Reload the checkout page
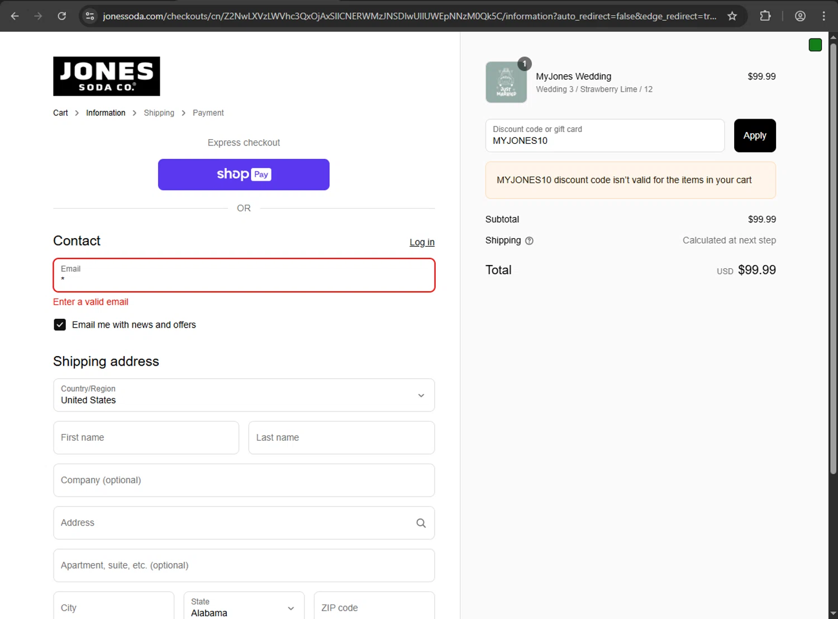The image size is (838, 619). pyautogui.click(x=62, y=16)
